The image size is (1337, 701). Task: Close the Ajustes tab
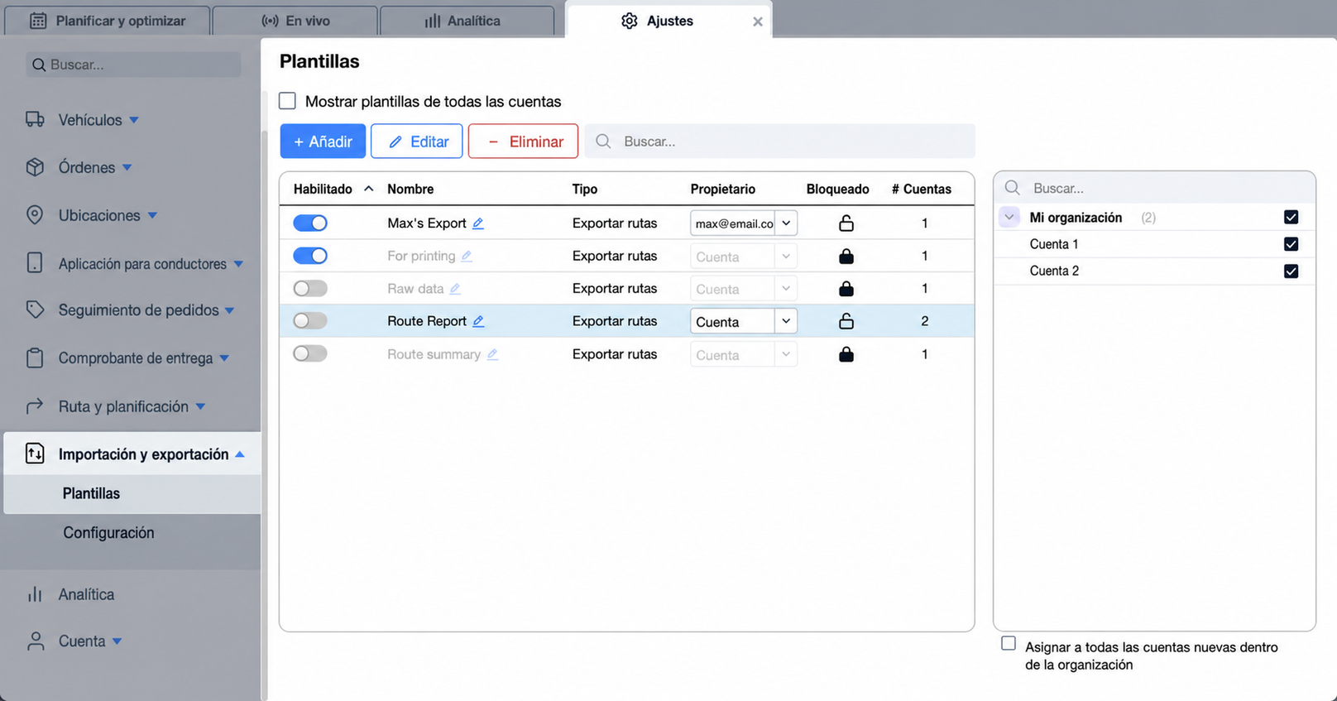click(x=758, y=22)
